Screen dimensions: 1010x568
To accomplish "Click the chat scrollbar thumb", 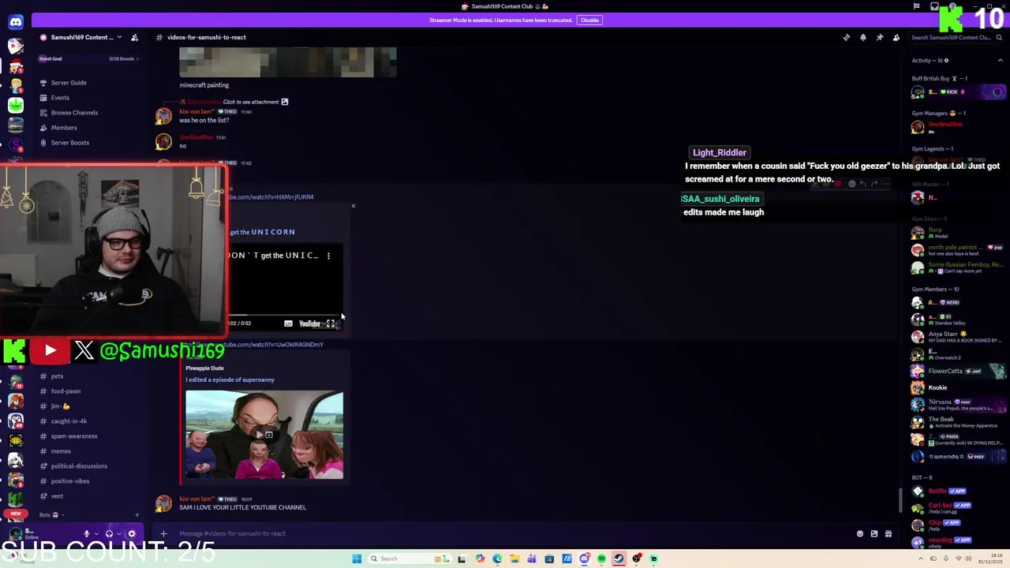I will [x=900, y=500].
